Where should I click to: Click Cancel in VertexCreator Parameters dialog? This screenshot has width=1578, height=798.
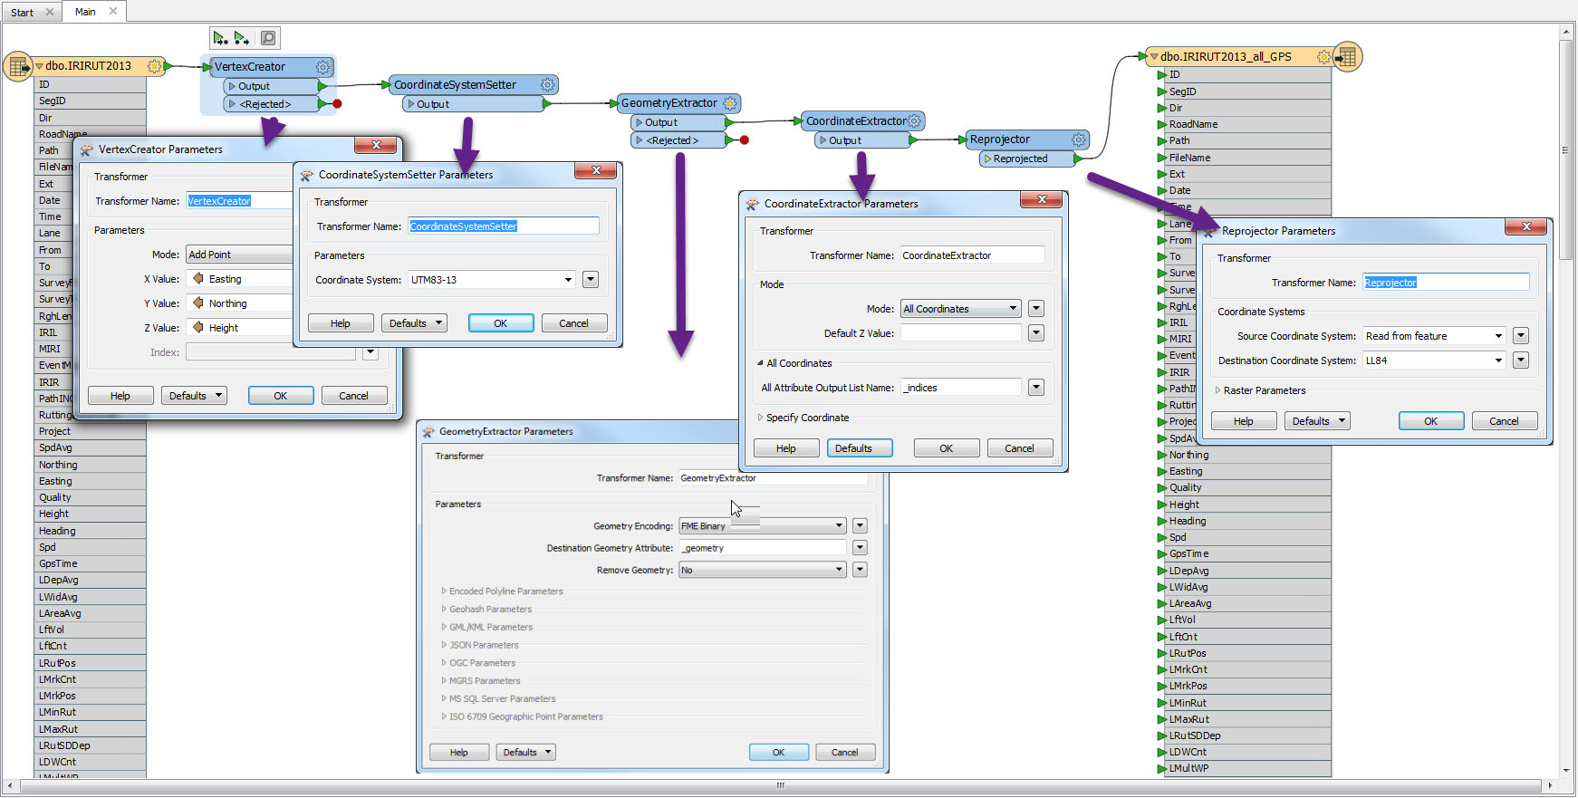[354, 396]
